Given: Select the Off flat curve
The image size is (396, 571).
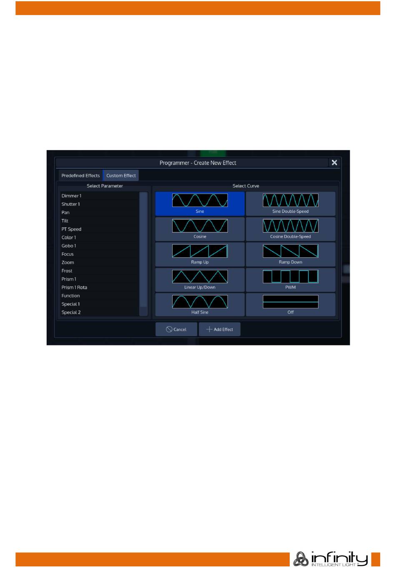Looking at the screenshot, I should click(x=290, y=305).
